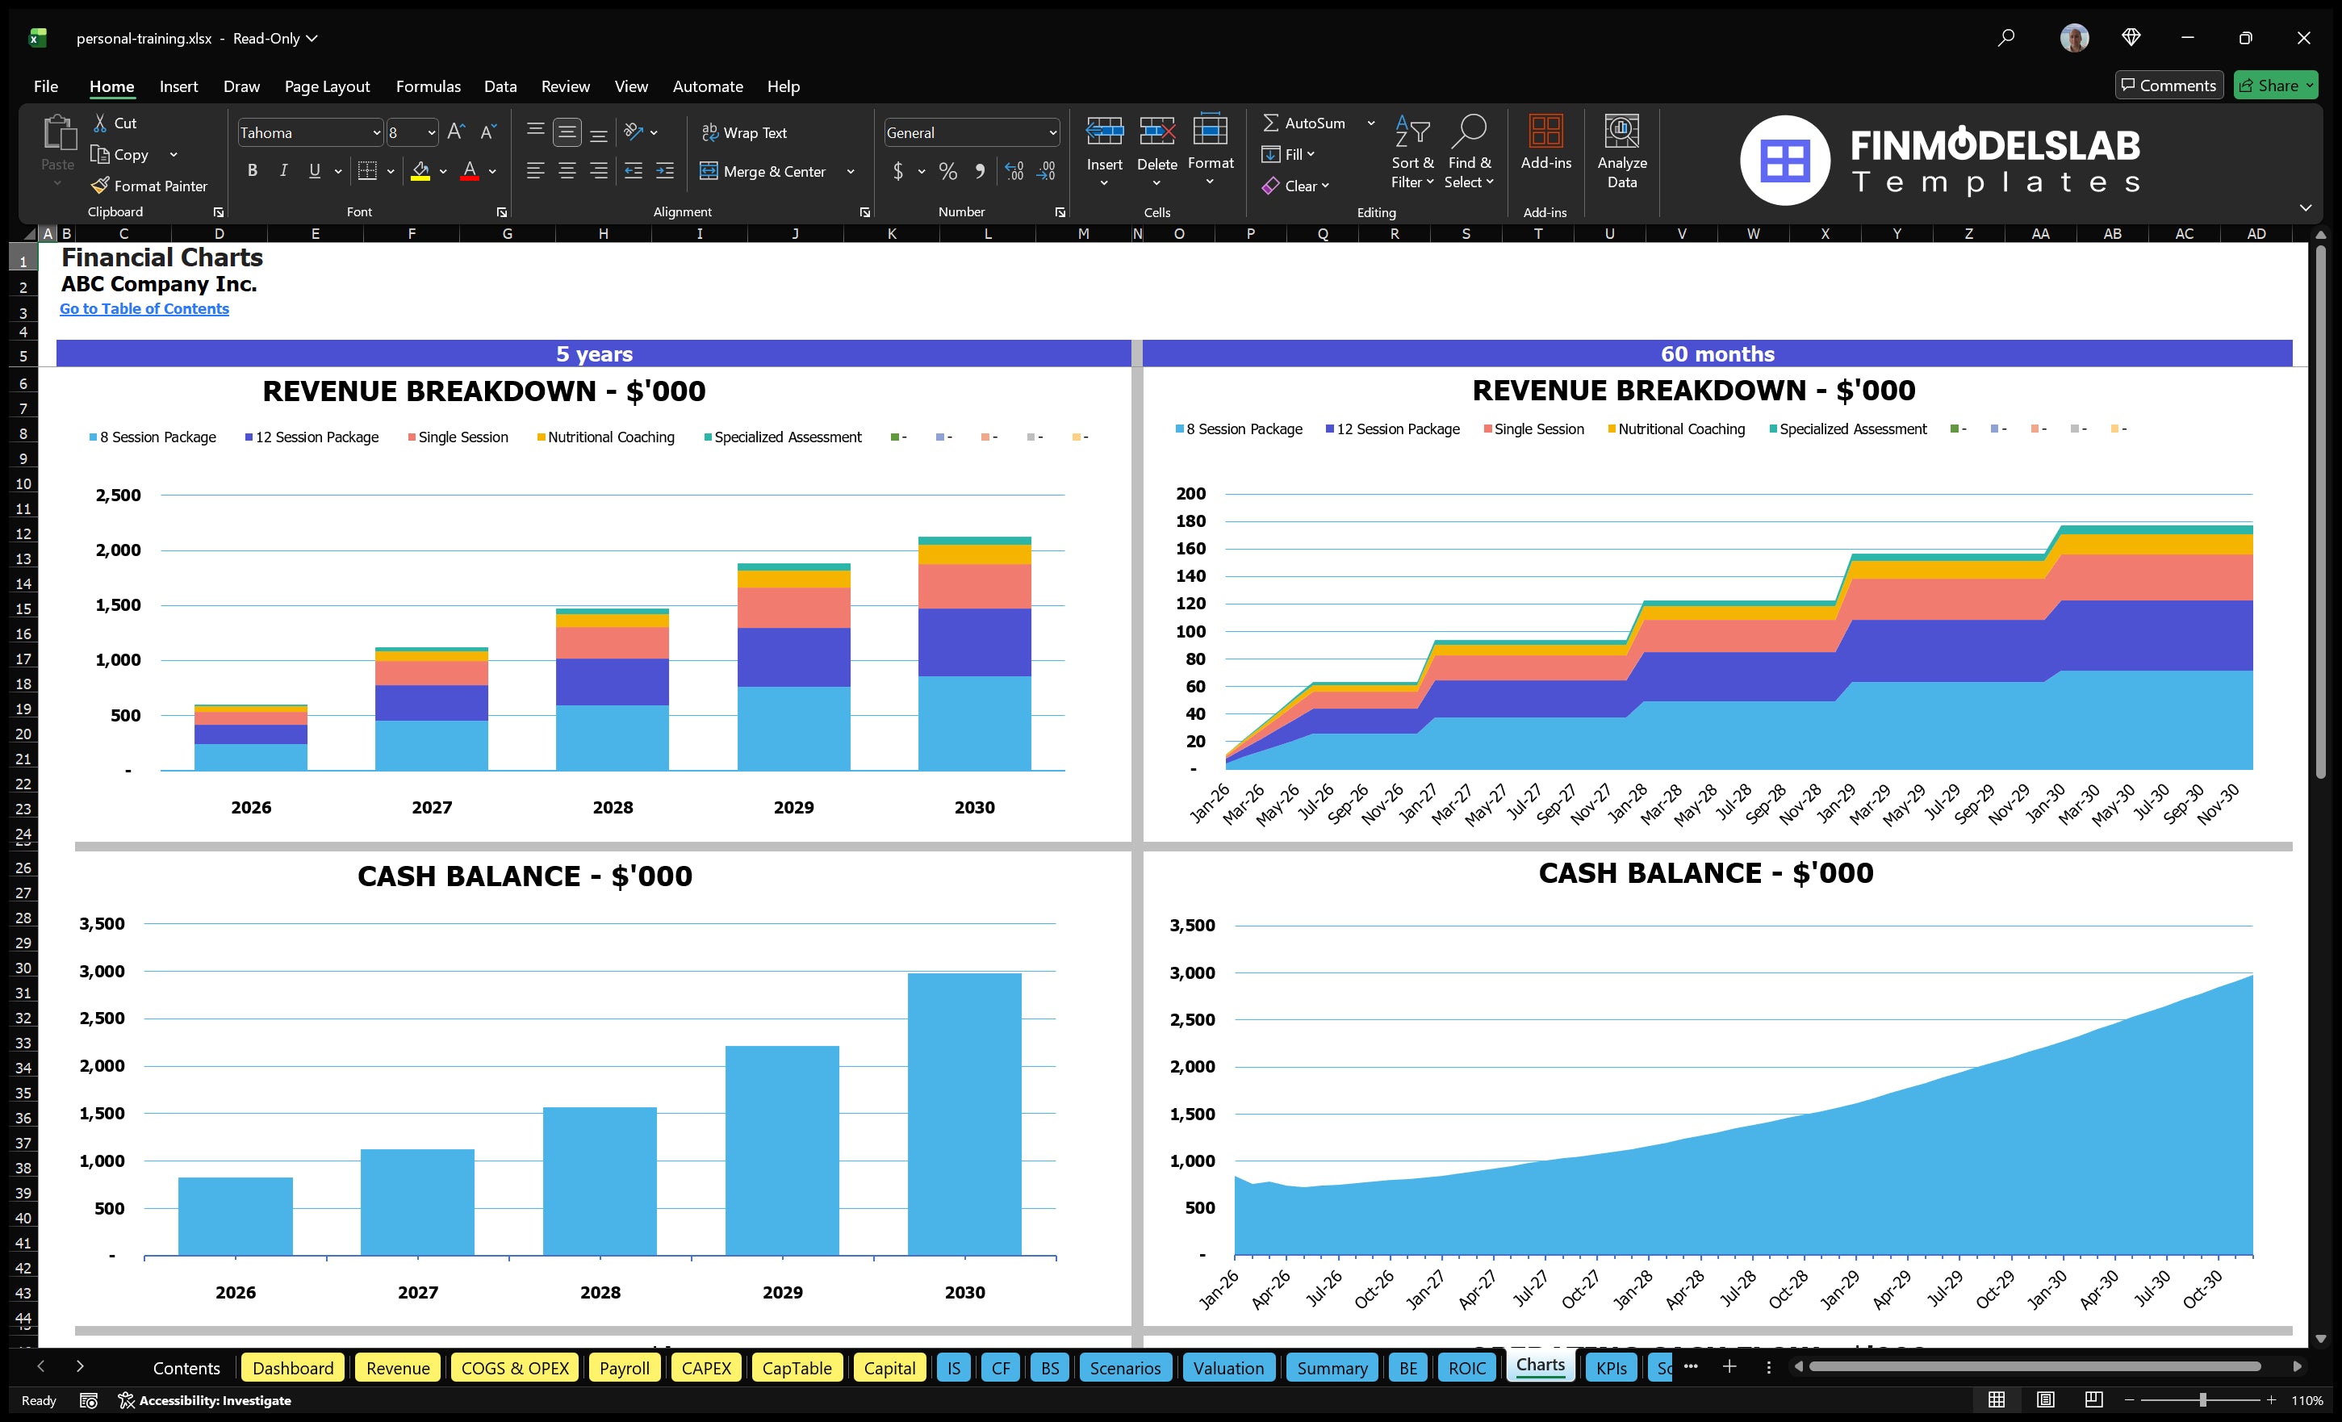The height and width of the screenshot is (1422, 2342).
Task: Expand the Fill Color dropdown arrow
Action: pyautogui.click(x=443, y=172)
